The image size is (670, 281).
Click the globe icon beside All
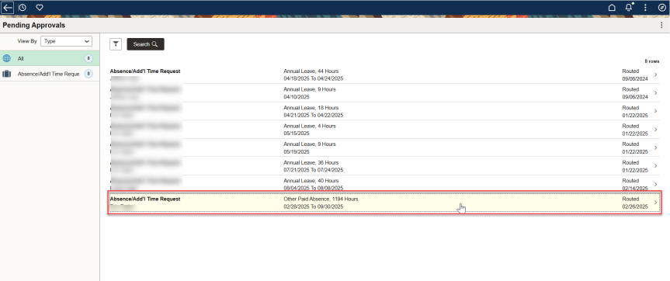coord(6,58)
